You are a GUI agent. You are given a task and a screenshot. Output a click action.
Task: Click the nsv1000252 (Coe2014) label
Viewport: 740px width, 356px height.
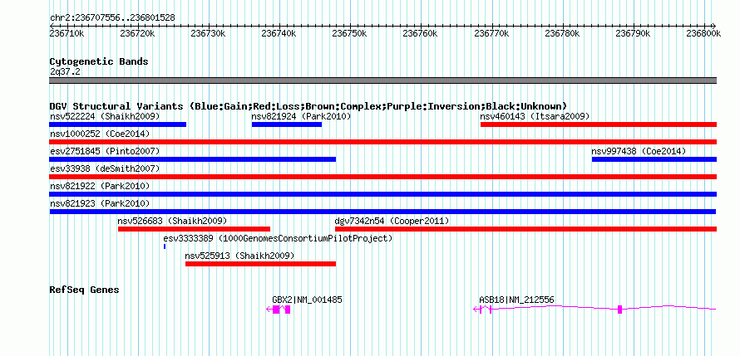pos(100,134)
